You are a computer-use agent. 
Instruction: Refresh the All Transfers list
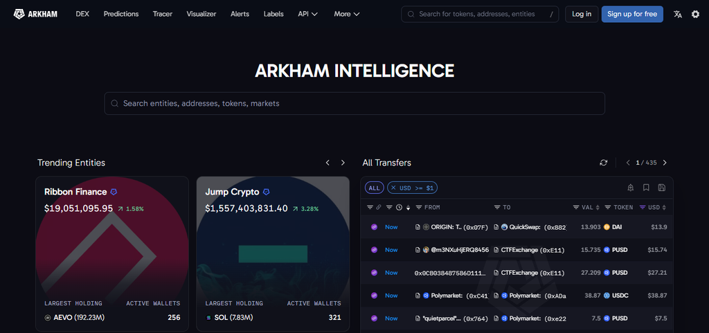pos(603,163)
